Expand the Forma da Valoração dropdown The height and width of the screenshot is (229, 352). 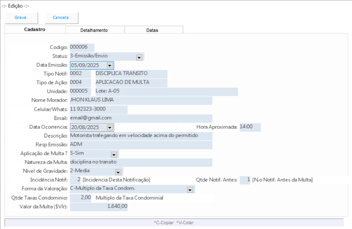click(190, 190)
